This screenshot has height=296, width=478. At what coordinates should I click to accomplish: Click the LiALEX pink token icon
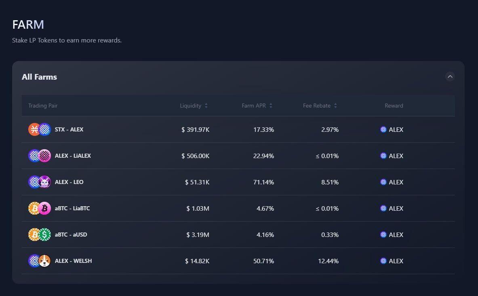click(x=45, y=156)
